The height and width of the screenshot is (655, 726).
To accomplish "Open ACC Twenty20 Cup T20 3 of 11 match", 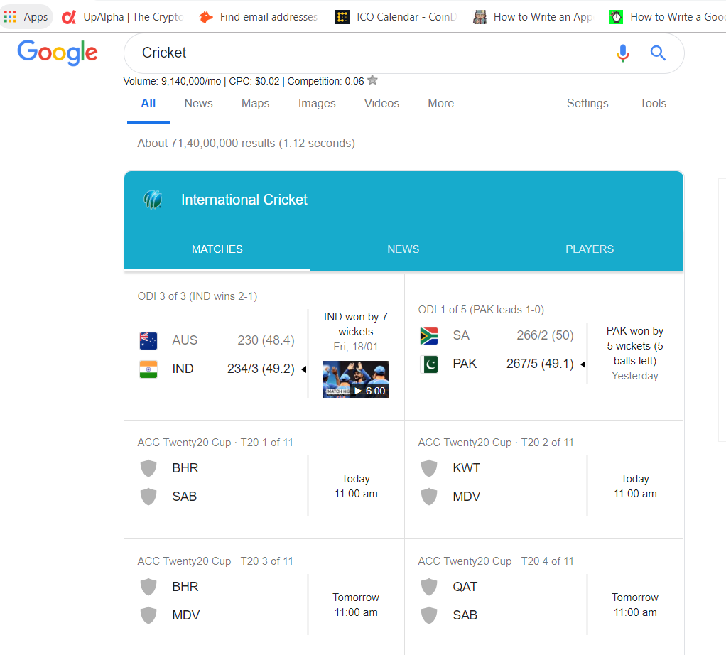I will [264, 597].
